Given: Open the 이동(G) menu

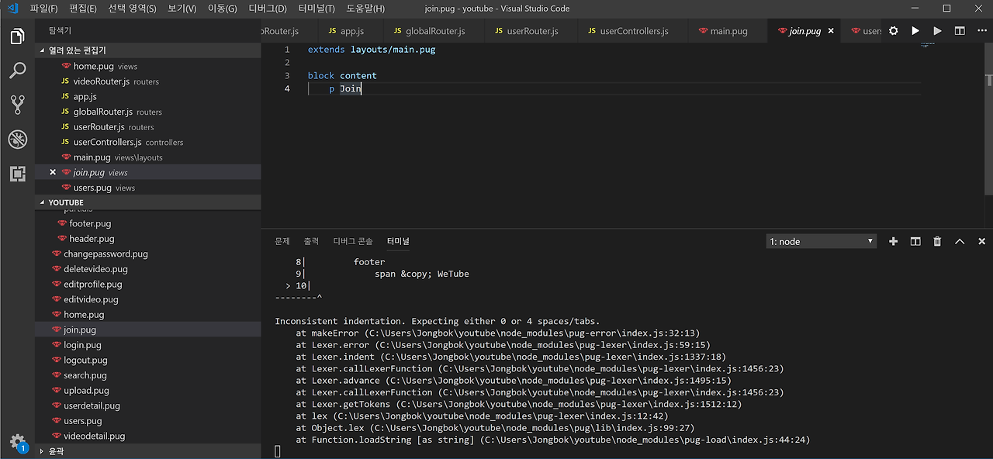Looking at the screenshot, I should (223, 9).
